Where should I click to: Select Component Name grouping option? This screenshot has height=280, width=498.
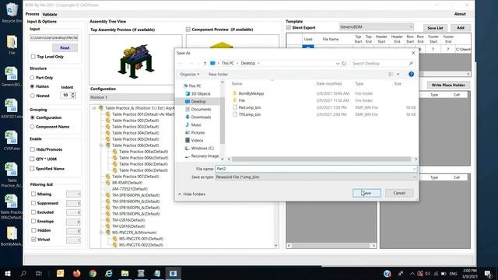click(32, 127)
